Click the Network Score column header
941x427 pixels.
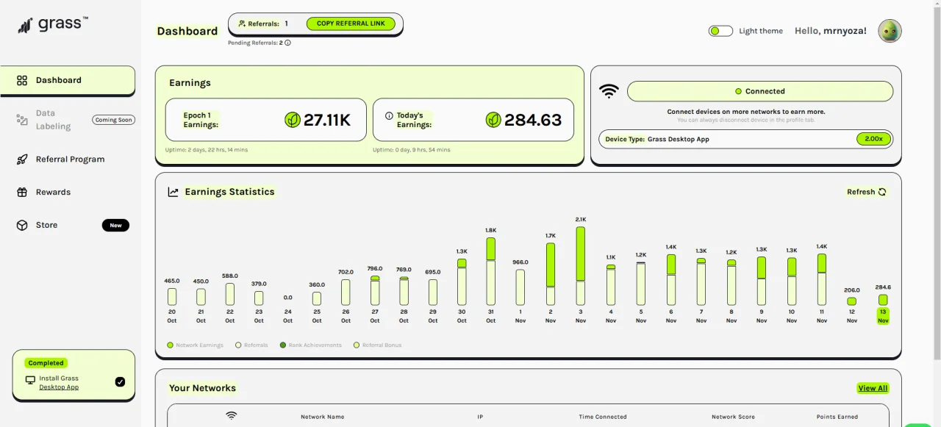click(x=733, y=417)
